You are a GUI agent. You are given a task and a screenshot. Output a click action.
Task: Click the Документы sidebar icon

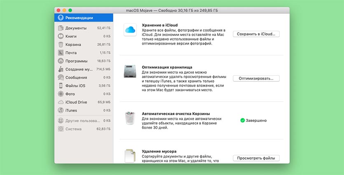tap(61, 28)
